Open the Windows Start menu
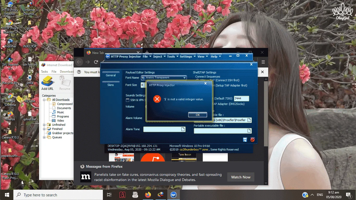 [7, 195]
